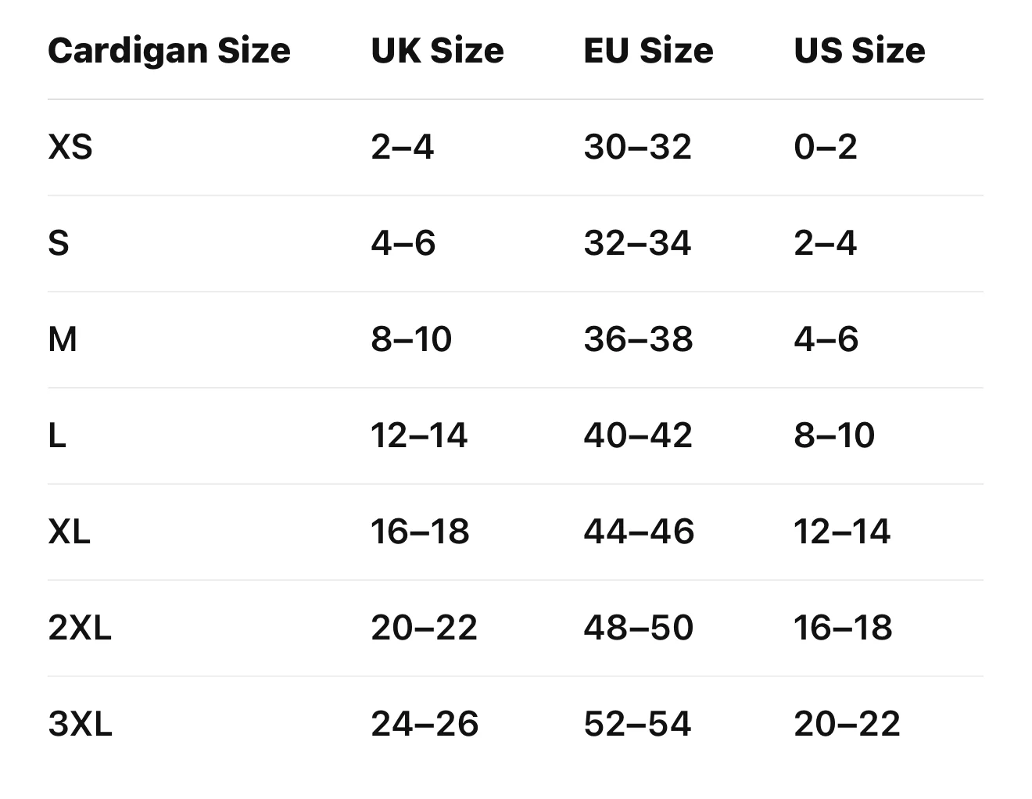The height and width of the screenshot is (799, 1032).
Task: Select the 2XL size row label
Action: (80, 628)
